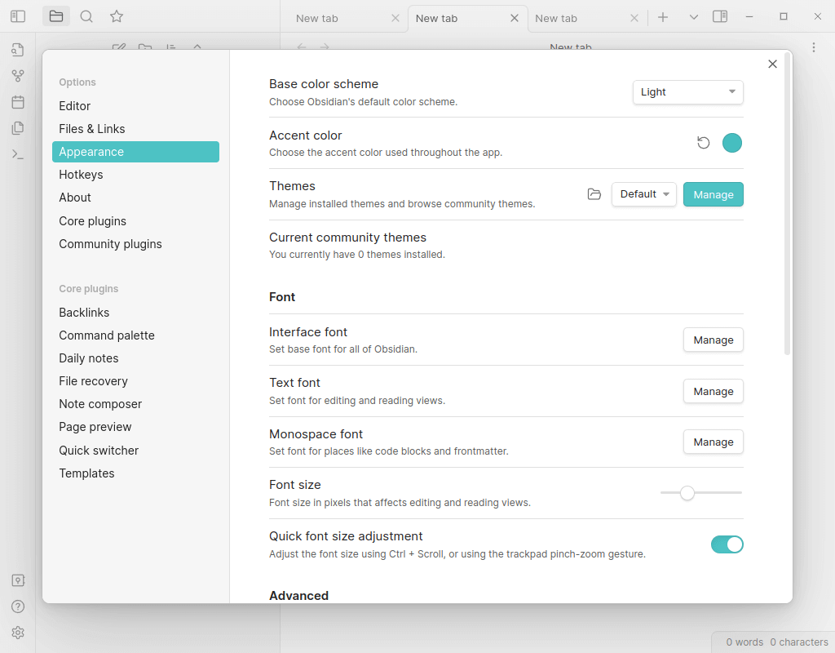Open today's daily note calendar icon
This screenshot has height=653, width=835.
point(18,102)
